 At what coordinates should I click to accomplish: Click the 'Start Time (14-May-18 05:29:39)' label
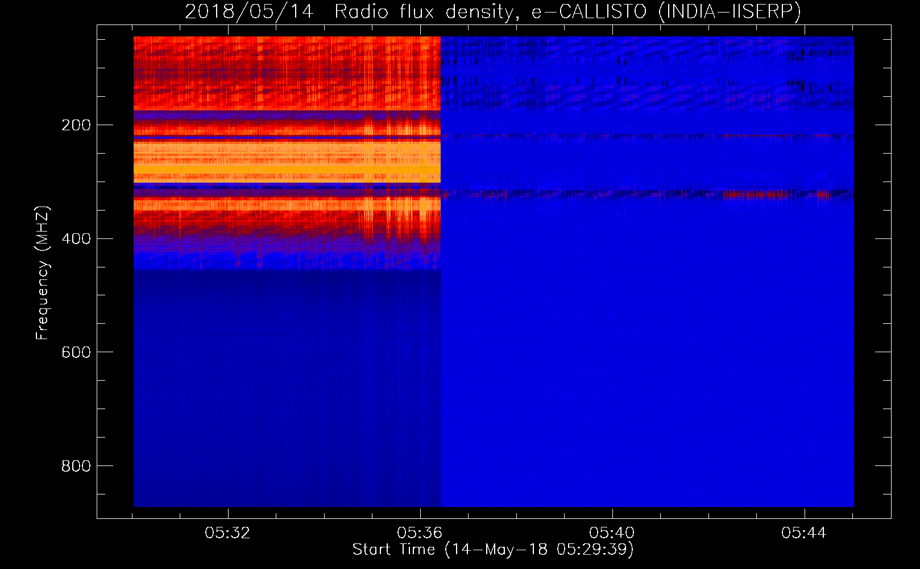pyautogui.click(x=493, y=549)
